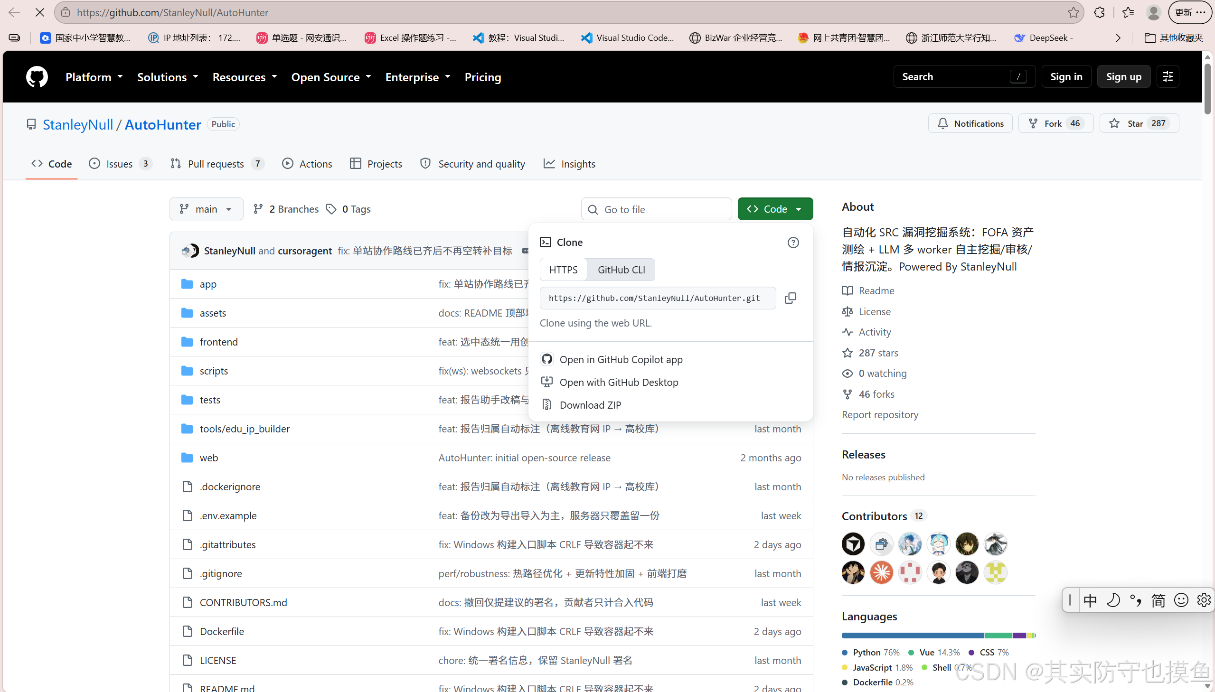Select the HTTPS clone tab

563,270
